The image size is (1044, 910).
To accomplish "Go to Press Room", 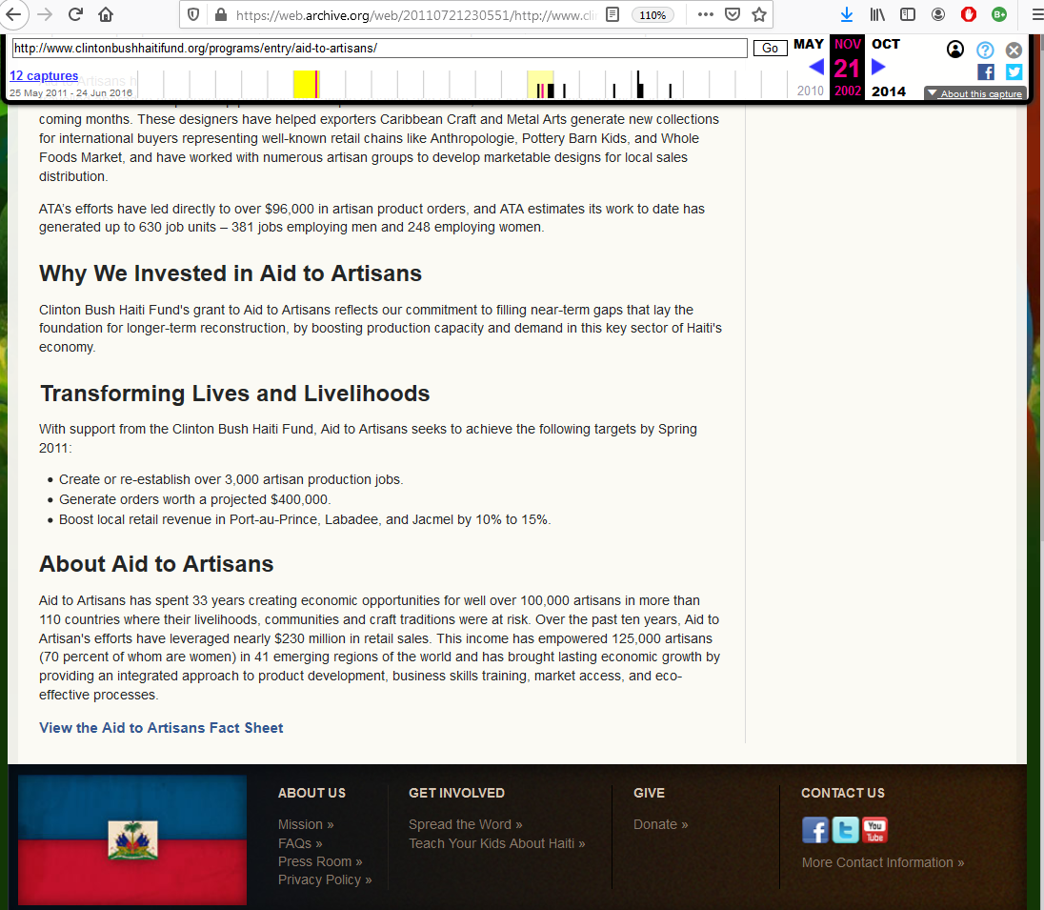I will click(x=320, y=861).
